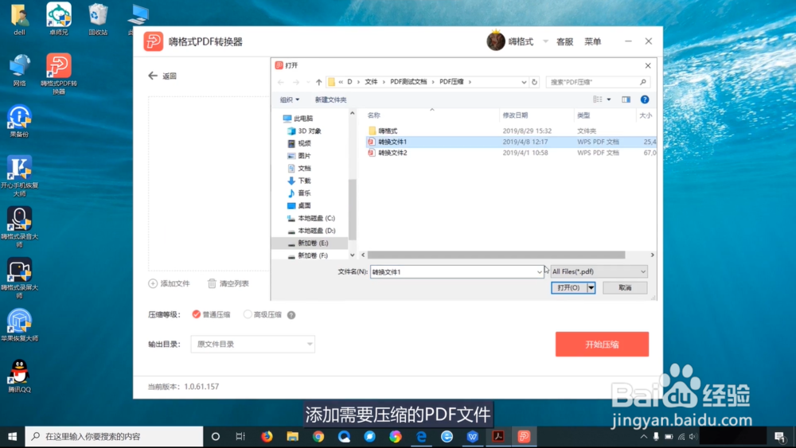Open Firefox from taskbar
Image resolution: width=796 pixels, height=448 pixels.
click(x=267, y=436)
